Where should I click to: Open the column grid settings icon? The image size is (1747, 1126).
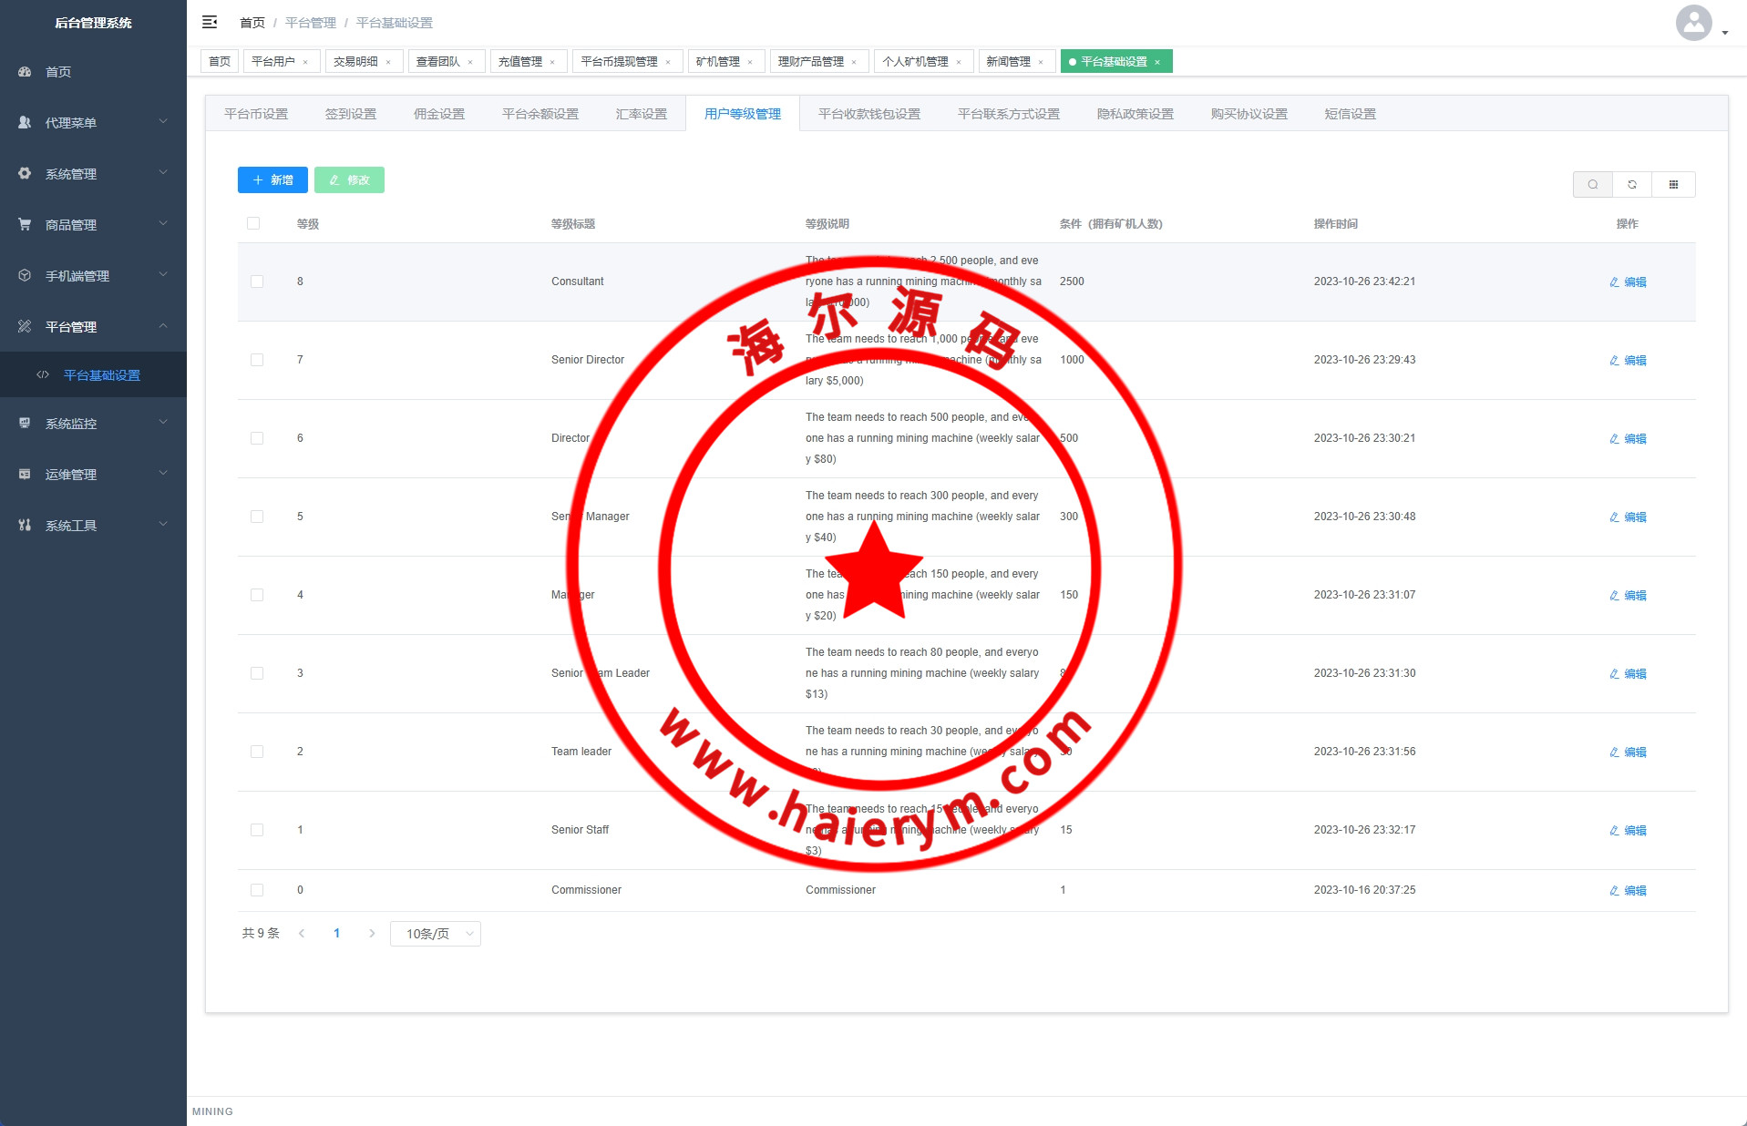point(1673,184)
